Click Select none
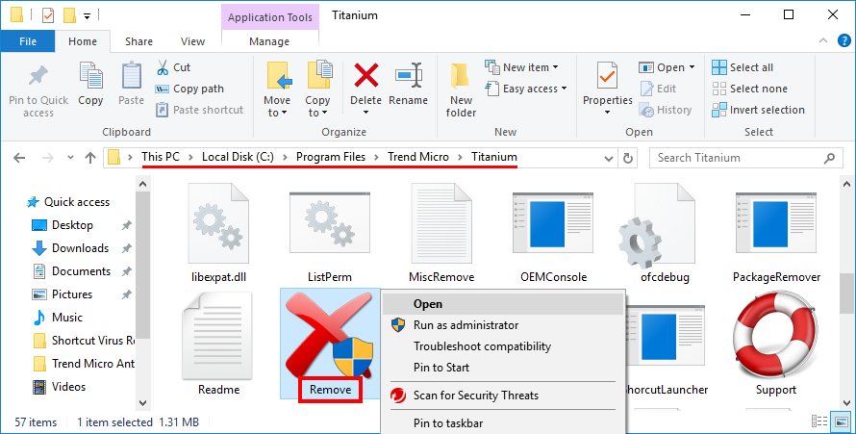The image size is (856, 434). coord(749,89)
